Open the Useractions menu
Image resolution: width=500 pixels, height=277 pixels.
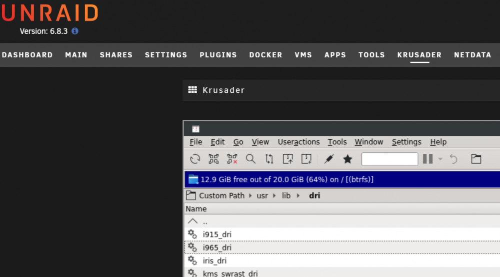tap(298, 142)
